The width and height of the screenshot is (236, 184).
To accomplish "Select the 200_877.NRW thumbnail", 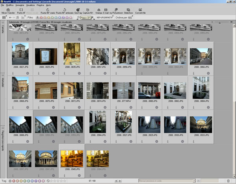I will point(124,90).
